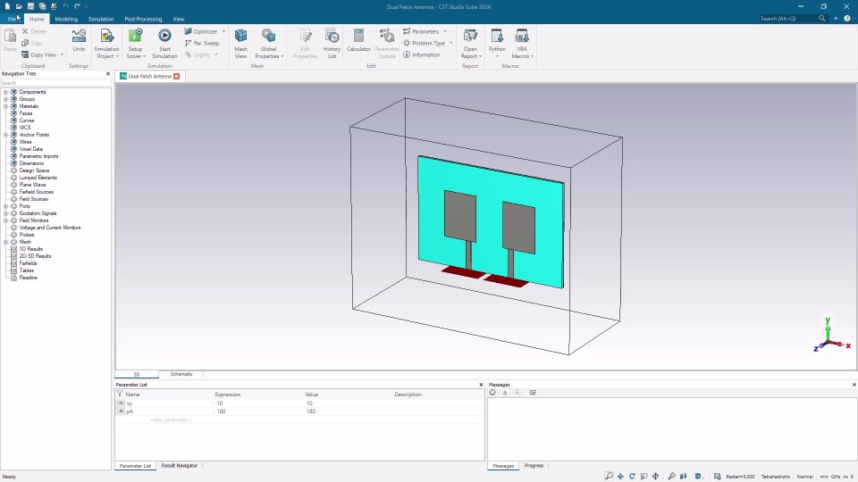Switch to the View ribbon tab
Viewport: 858px width, 482px height.
tap(179, 19)
